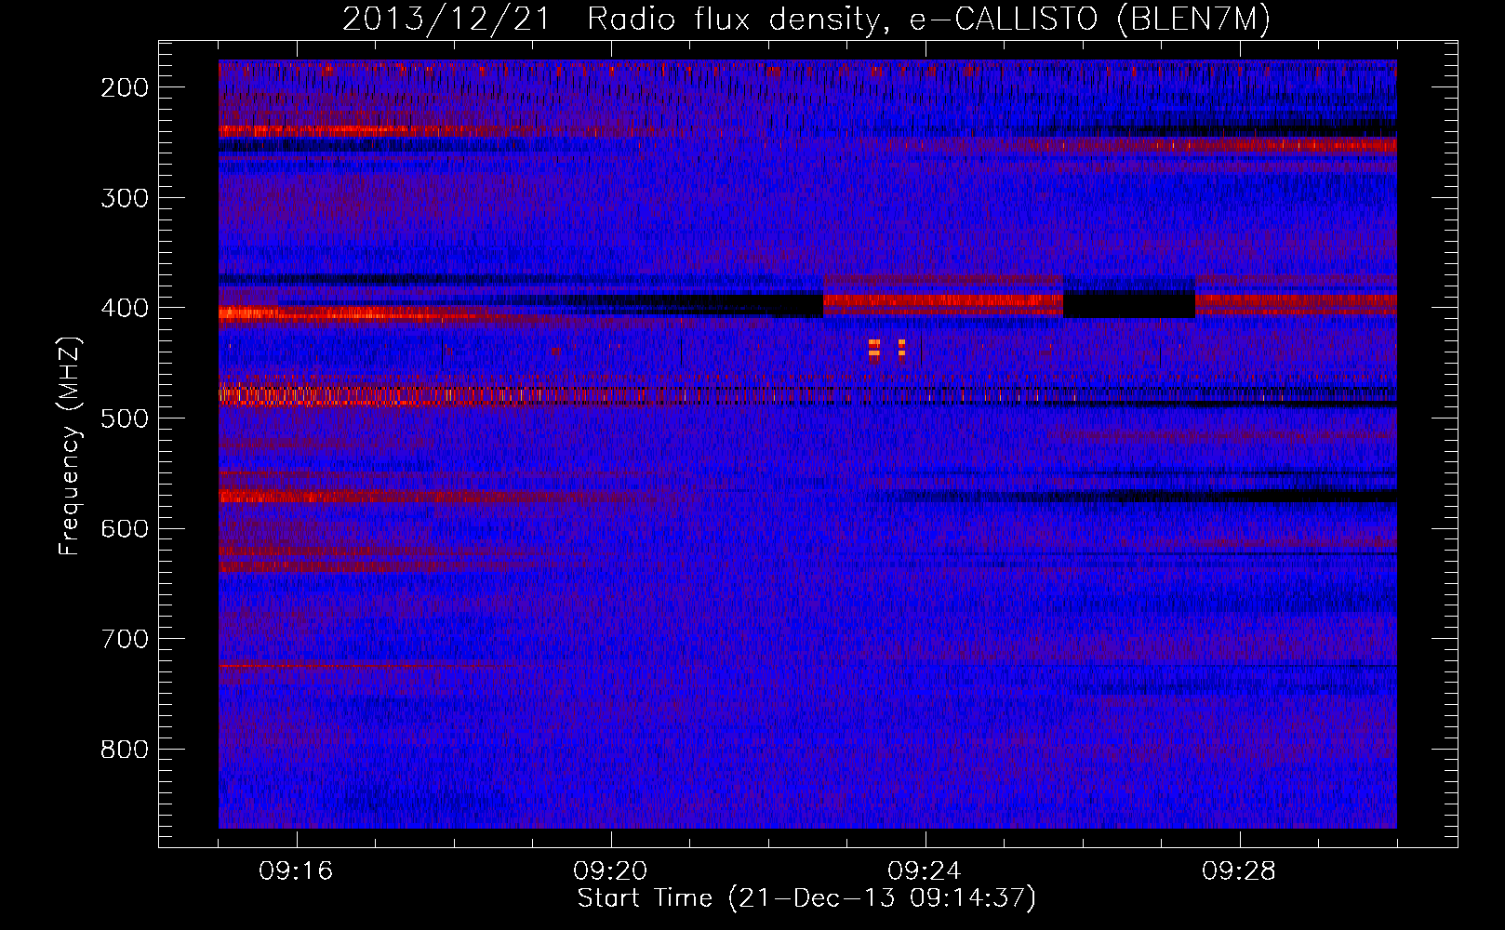Click the 09:24 time tick label
Image resolution: width=1505 pixels, height=930 pixels.
925,871
